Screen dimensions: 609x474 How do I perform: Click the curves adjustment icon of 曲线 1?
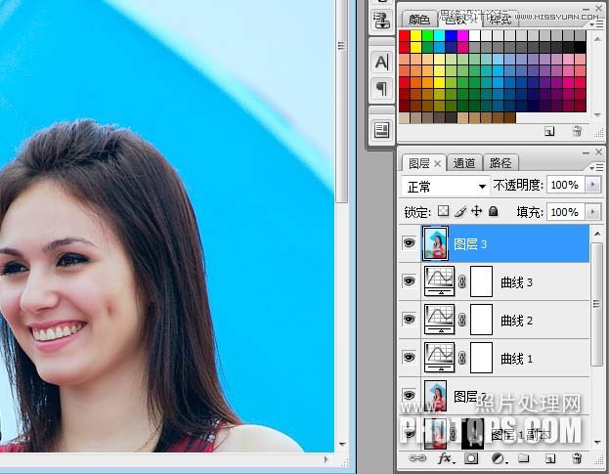[439, 357]
